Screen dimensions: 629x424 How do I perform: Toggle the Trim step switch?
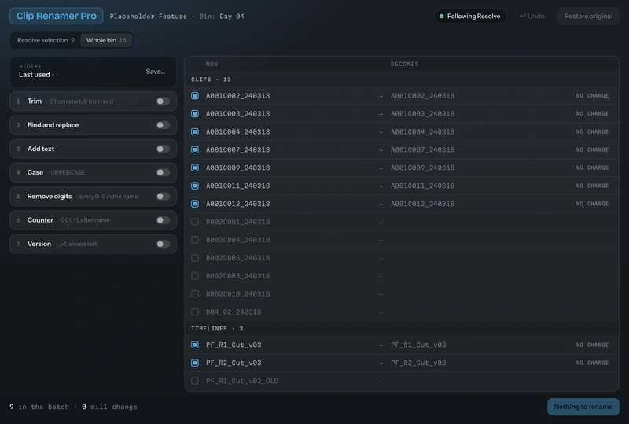pyautogui.click(x=163, y=101)
